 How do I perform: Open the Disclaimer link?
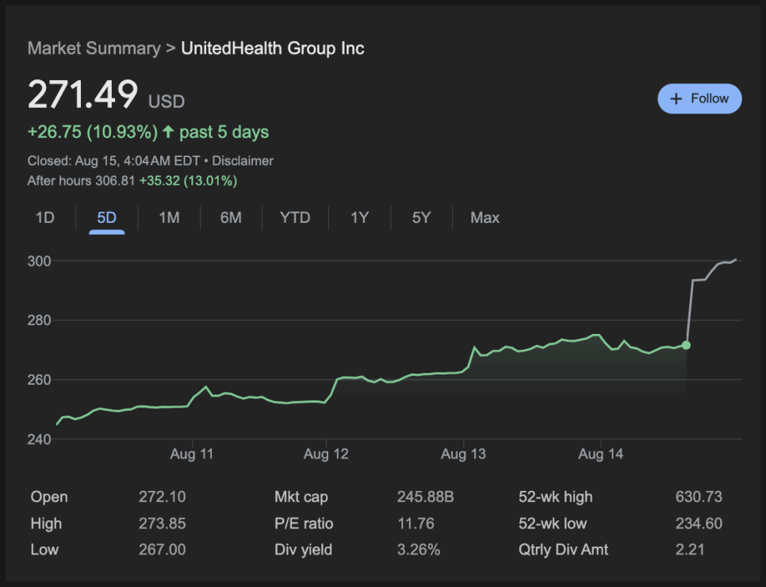[243, 161]
